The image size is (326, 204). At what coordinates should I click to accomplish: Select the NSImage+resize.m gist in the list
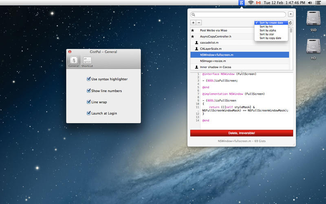(213, 61)
